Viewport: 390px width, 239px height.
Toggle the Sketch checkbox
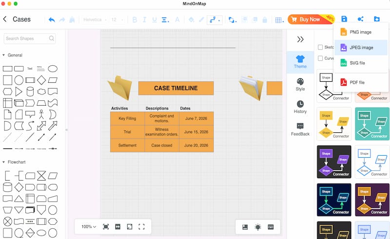320,47
